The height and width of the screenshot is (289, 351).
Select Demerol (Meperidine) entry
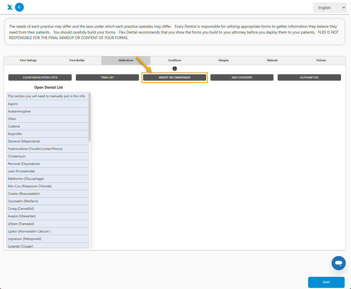pyautogui.click(x=48, y=141)
